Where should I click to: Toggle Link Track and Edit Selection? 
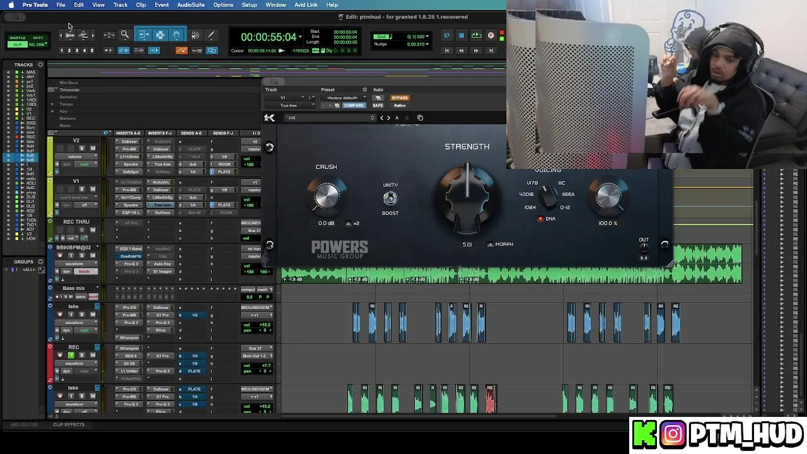tap(139, 50)
